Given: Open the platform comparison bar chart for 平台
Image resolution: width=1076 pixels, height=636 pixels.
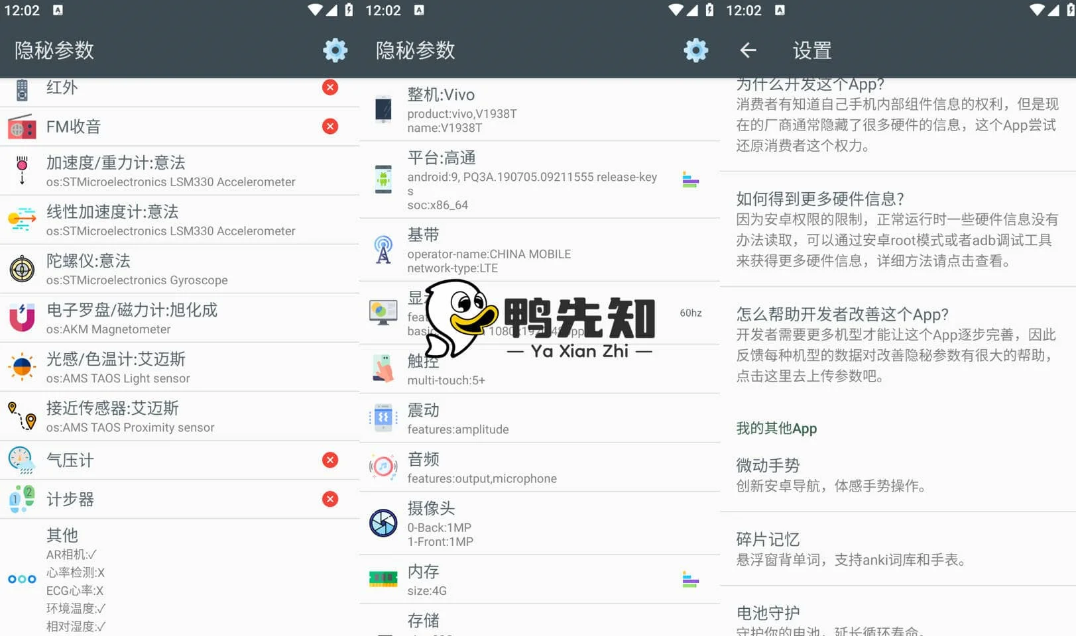Looking at the screenshot, I should 691,180.
